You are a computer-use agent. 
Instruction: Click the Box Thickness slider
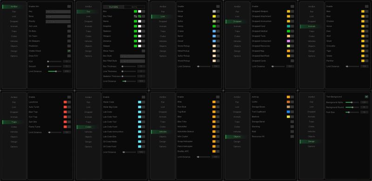(129, 66)
